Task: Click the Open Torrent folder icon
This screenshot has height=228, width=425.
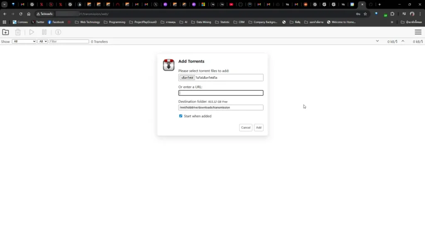Action: pyautogui.click(x=5, y=32)
